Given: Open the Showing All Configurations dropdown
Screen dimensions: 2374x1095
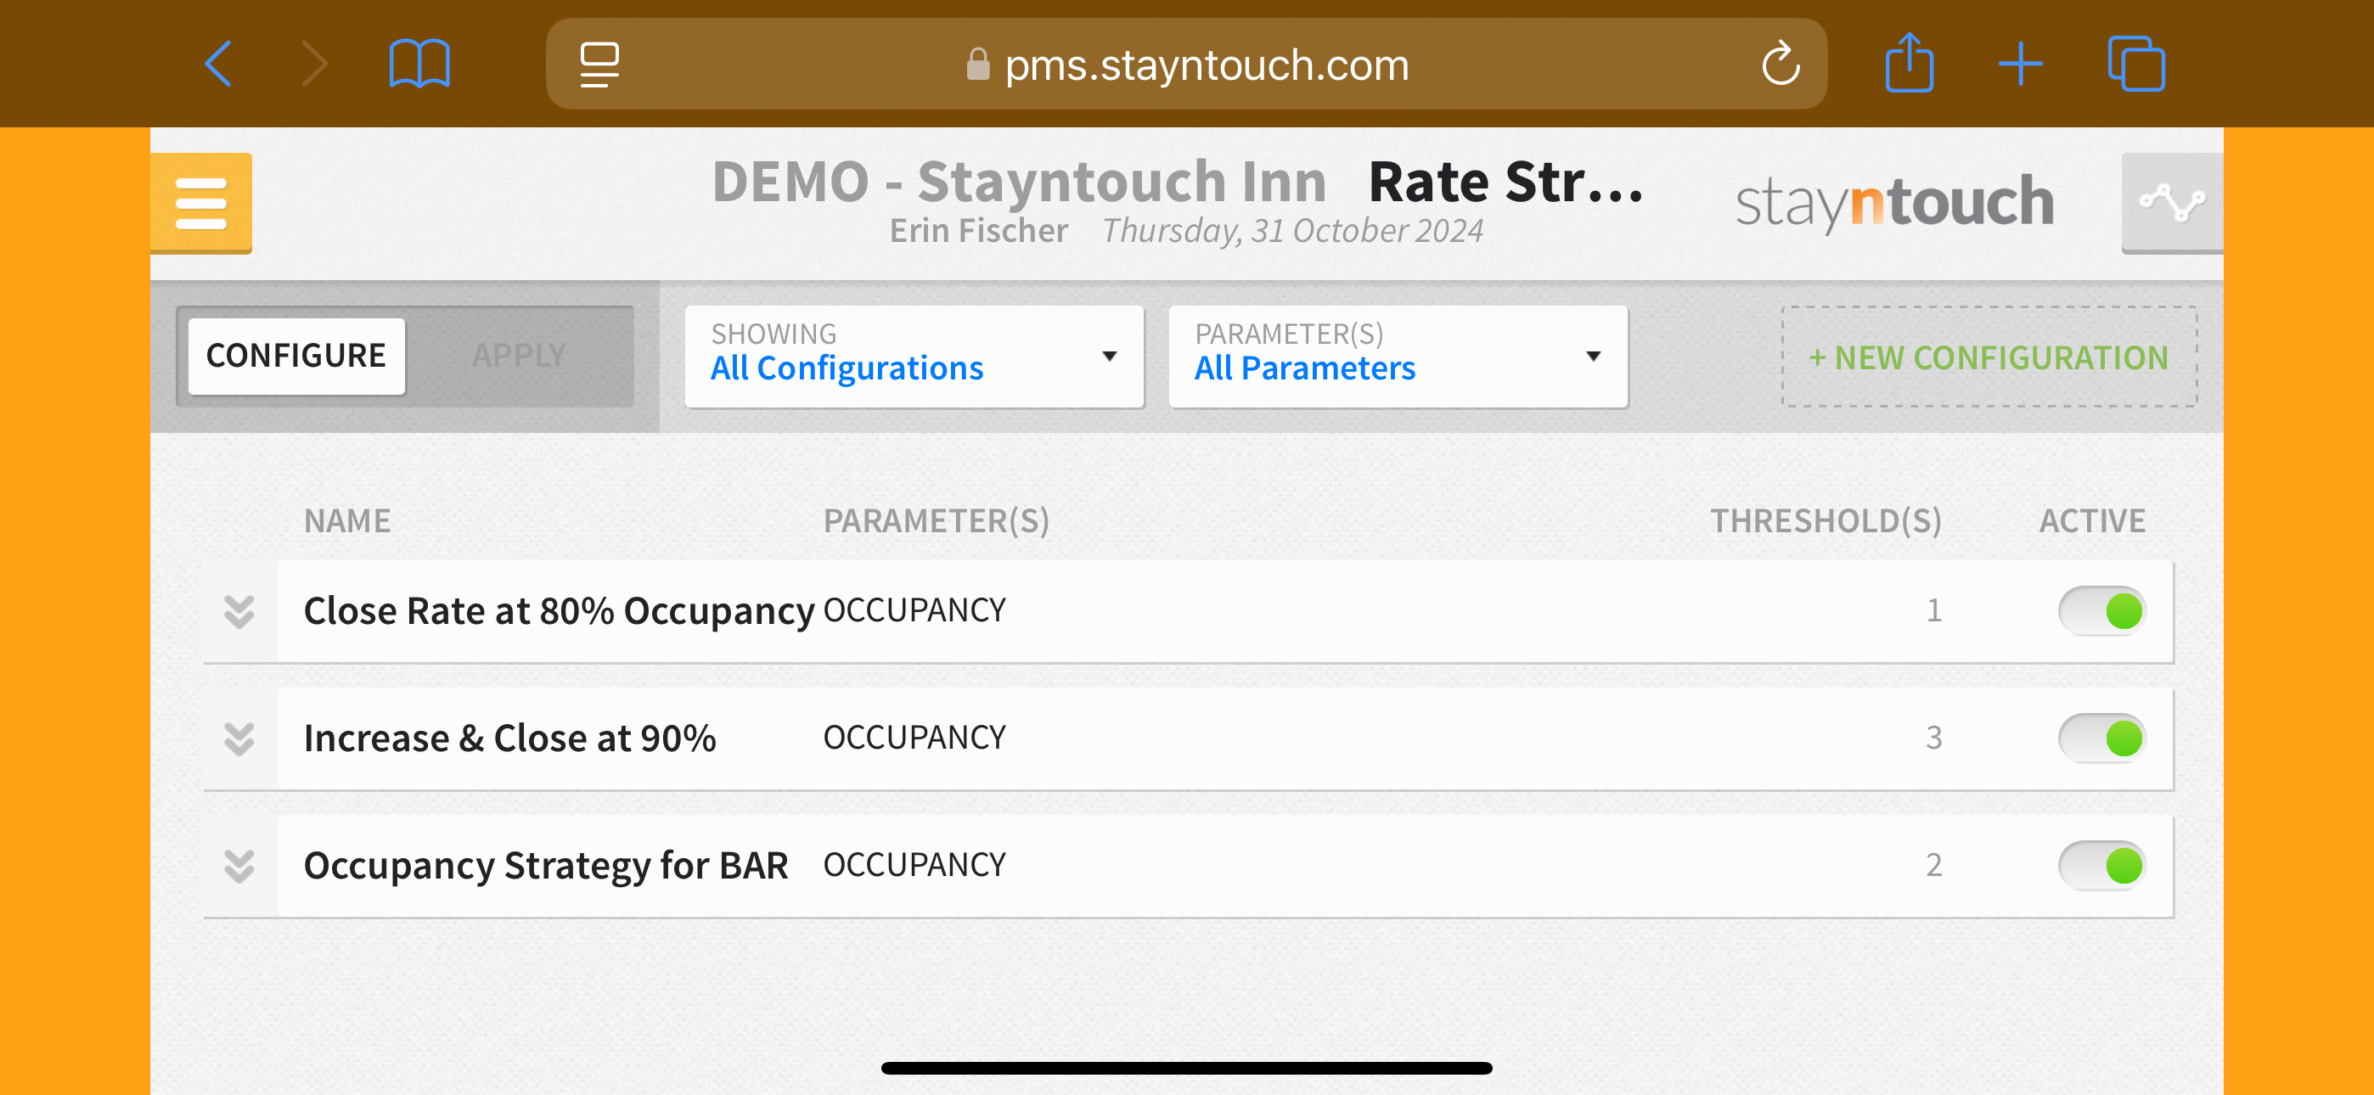Looking at the screenshot, I should click(914, 356).
